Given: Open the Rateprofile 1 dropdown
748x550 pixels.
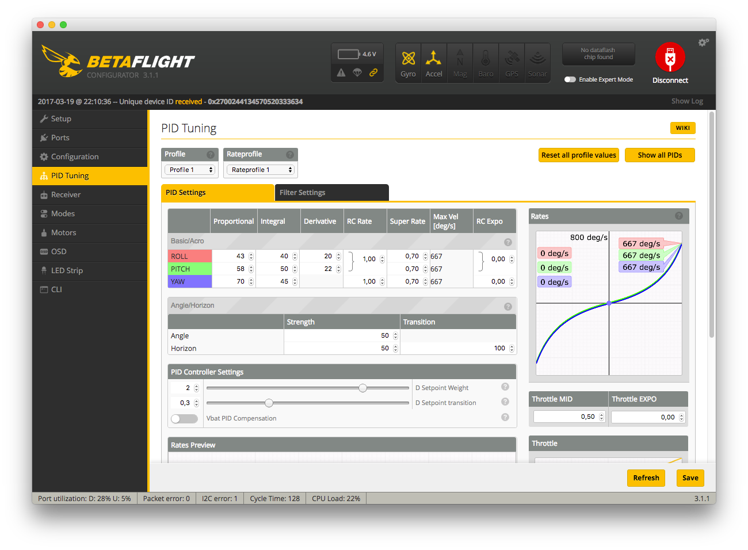Looking at the screenshot, I should click(261, 170).
